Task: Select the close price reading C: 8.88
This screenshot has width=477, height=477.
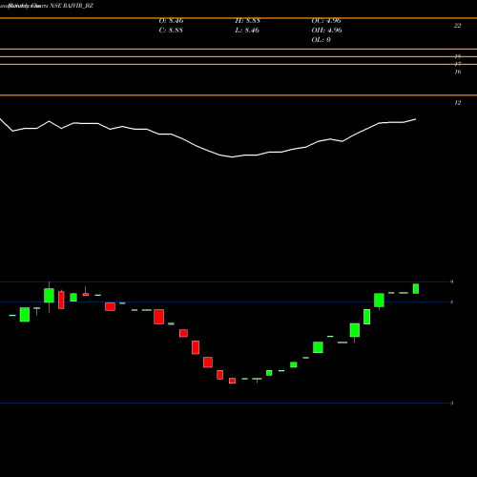Action: (x=171, y=31)
